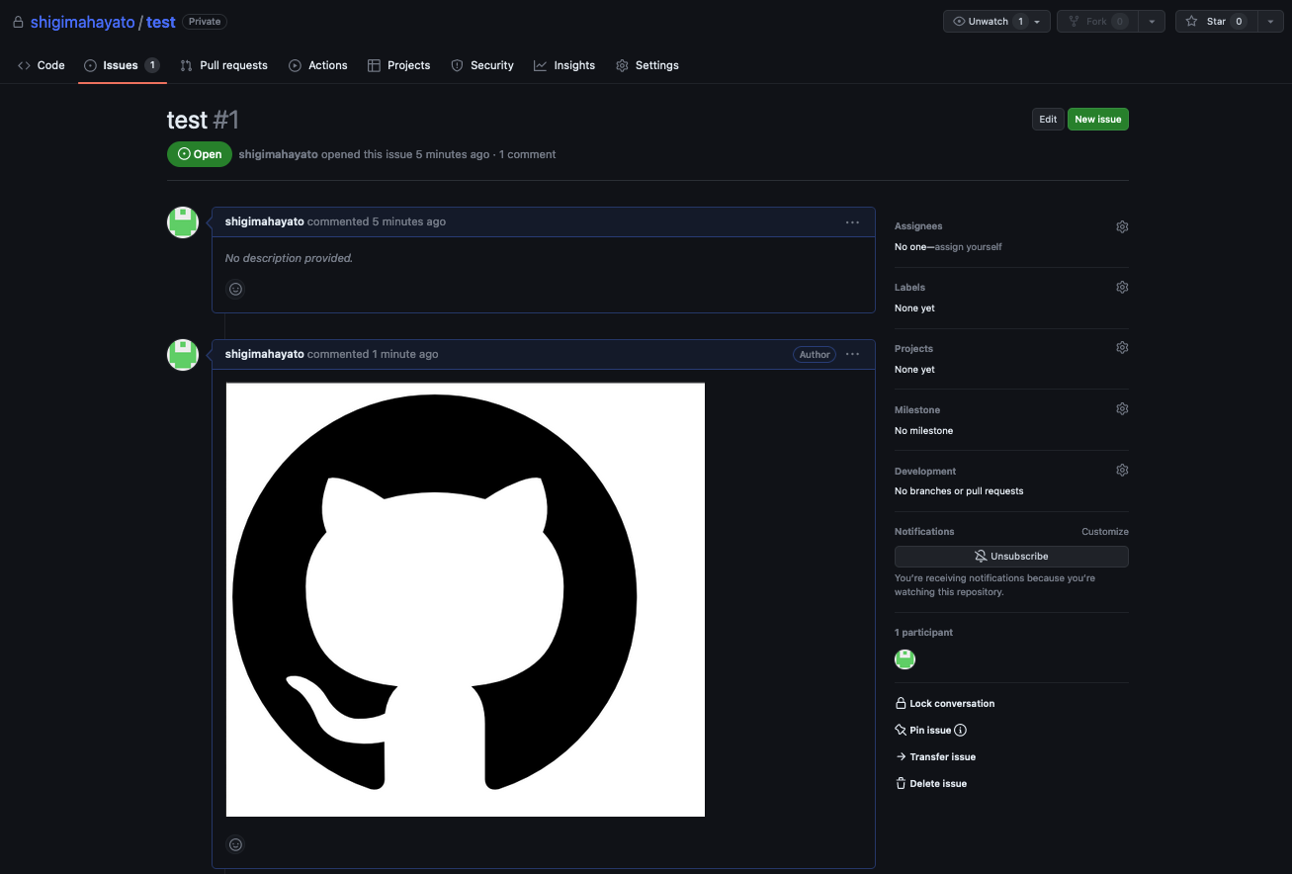This screenshot has height=874, width=1292.
Task: Expand the Star options dropdown
Action: point(1271,20)
